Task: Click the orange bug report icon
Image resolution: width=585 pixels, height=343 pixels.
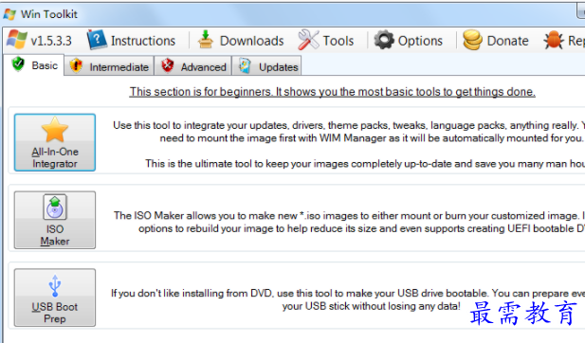Action: (554, 40)
